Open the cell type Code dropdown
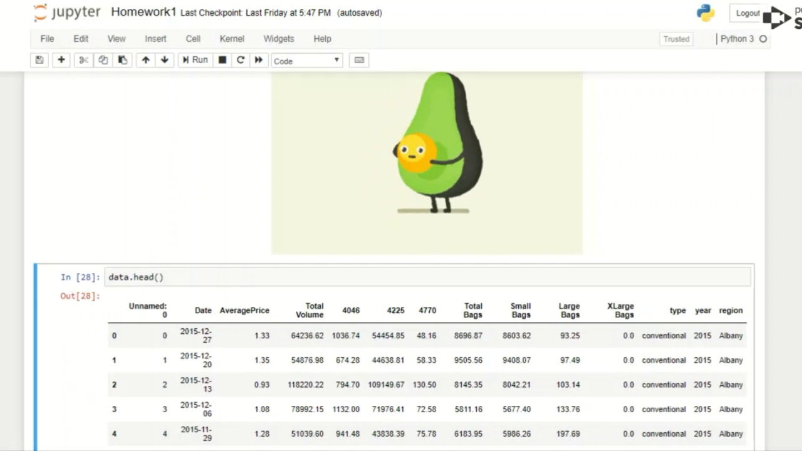802x451 pixels. click(x=306, y=61)
